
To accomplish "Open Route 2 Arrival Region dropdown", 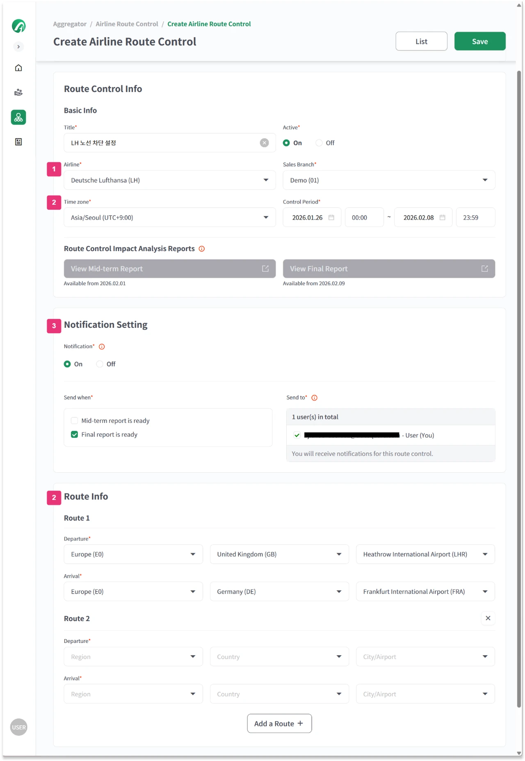I will click(x=133, y=694).
